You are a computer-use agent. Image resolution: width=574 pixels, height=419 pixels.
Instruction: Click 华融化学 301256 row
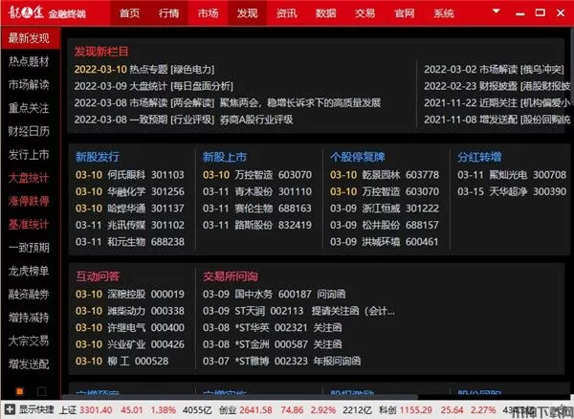(130, 191)
